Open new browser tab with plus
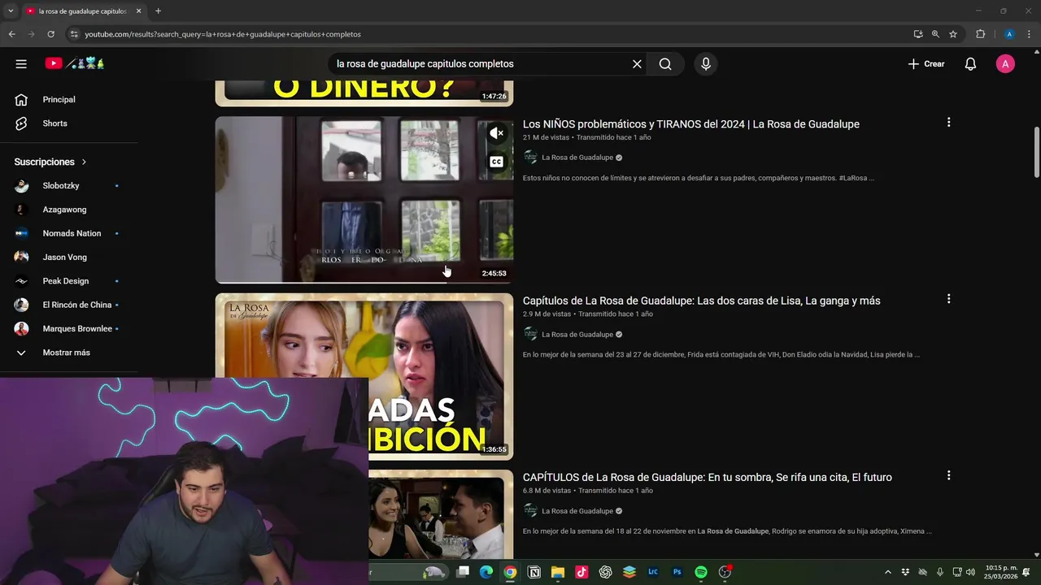The width and height of the screenshot is (1041, 585). [x=158, y=11]
